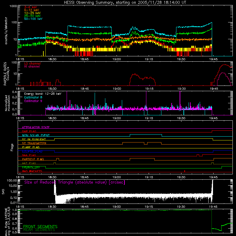This screenshot has height=236, width=236.
Task: Click the 18:30 tick under SAS plot
Action: pyautogui.click(x=52, y=207)
